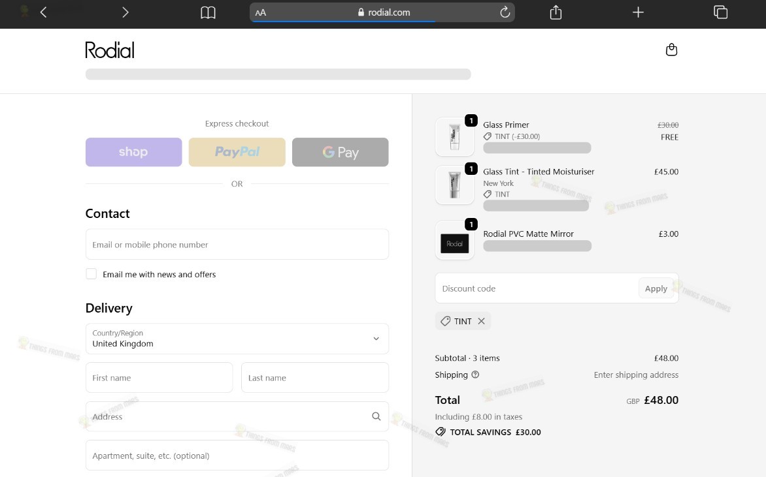Choose the Google Pay express checkout button
Screen dimensions: 766x477
341,152
